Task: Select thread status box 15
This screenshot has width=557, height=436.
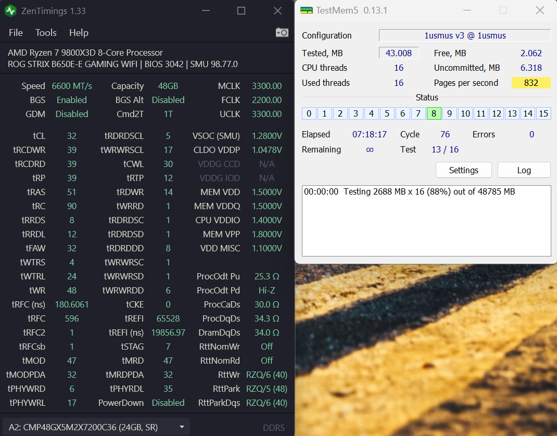Action: pyautogui.click(x=543, y=113)
